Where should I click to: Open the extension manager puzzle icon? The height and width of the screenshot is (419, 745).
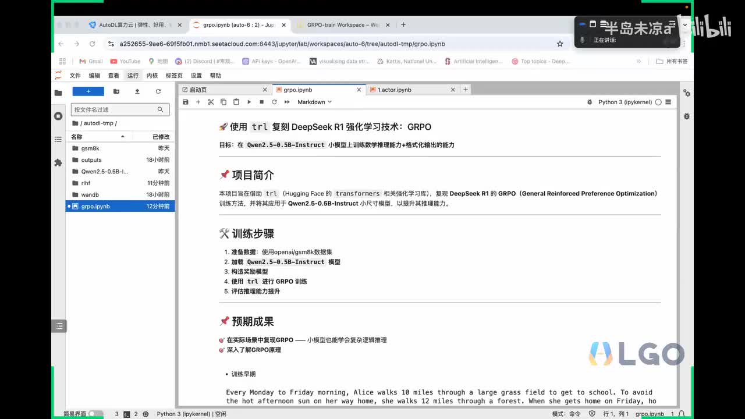[58, 162]
